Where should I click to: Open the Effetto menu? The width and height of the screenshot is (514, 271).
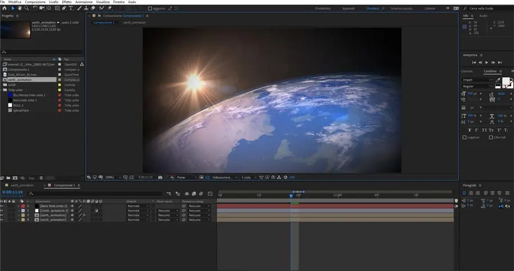point(67,2)
